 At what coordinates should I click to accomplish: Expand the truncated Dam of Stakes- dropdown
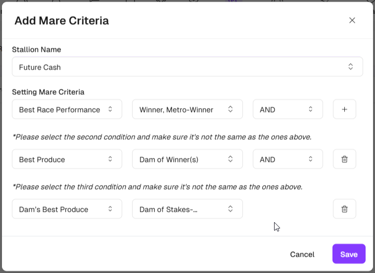(187, 209)
